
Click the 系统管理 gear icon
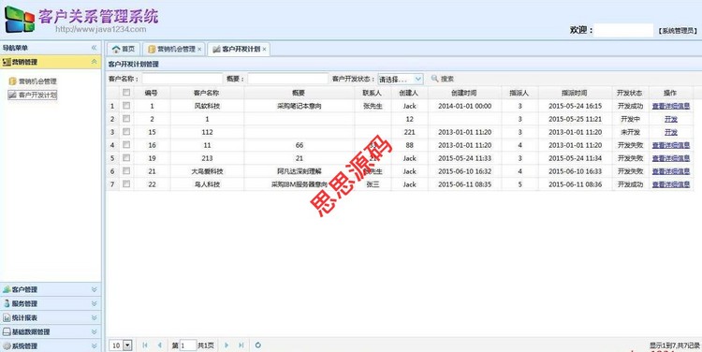pos(7,345)
